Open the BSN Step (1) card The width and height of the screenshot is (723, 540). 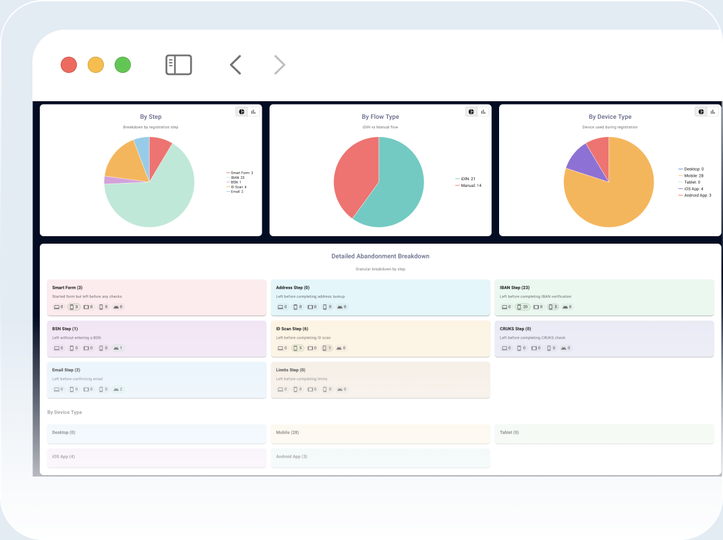[x=156, y=339]
